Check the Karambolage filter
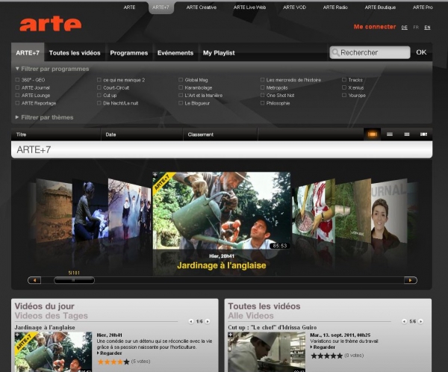This screenshot has height=372, width=448. [181, 87]
